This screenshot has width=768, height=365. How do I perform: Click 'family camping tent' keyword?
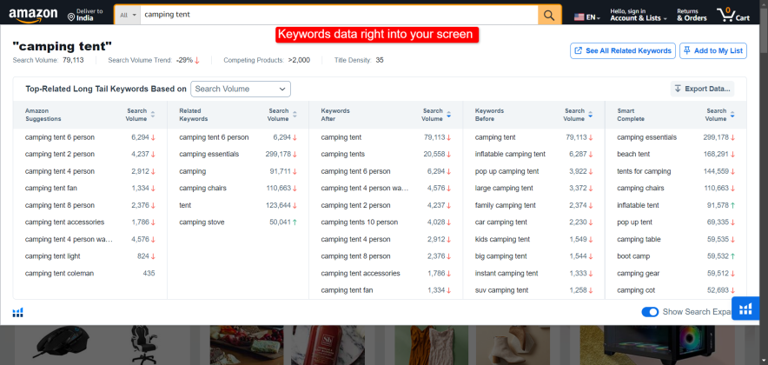[x=506, y=205]
